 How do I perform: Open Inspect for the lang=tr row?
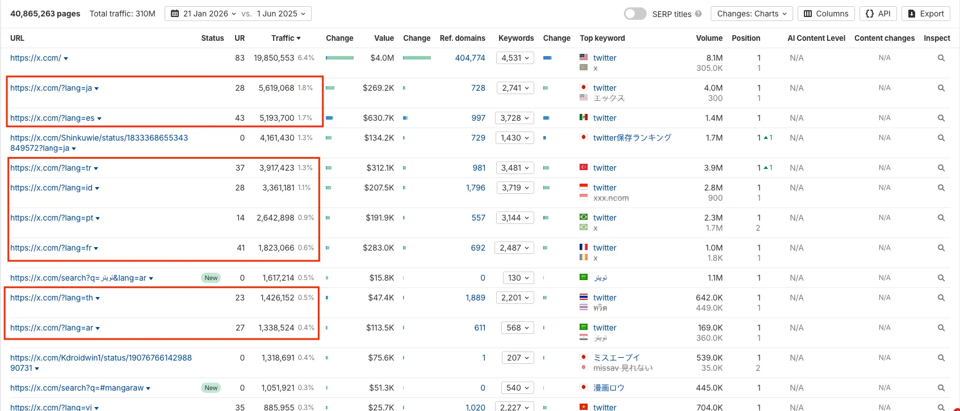tap(941, 168)
